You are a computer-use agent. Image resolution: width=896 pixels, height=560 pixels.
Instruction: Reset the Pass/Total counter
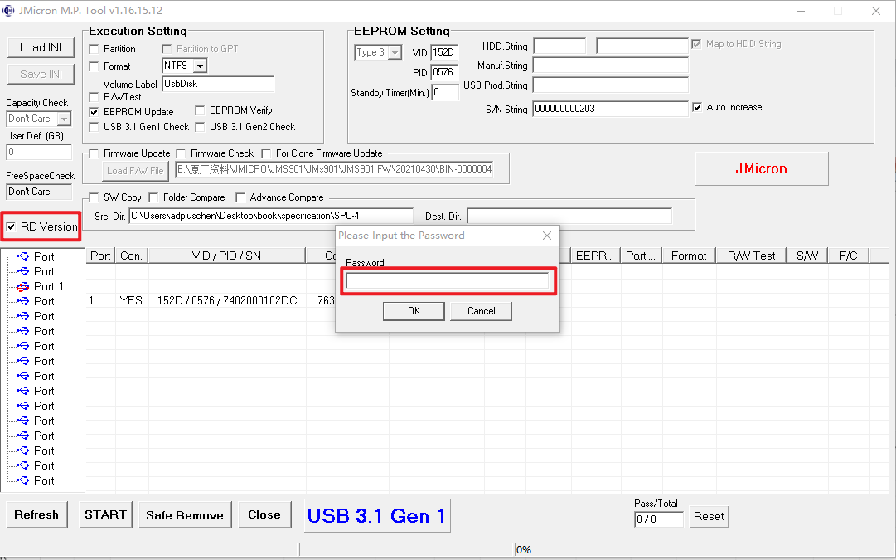coord(709,517)
